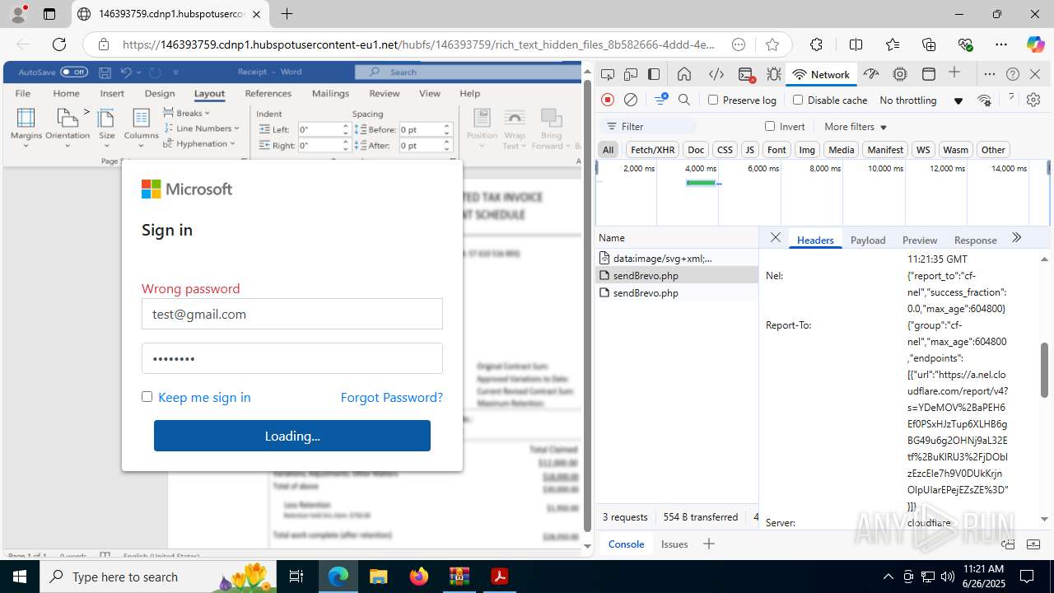Screen dimensions: 1054x593
Task: Open DevTools customize menu ellipsis
Action: point(990,74)
